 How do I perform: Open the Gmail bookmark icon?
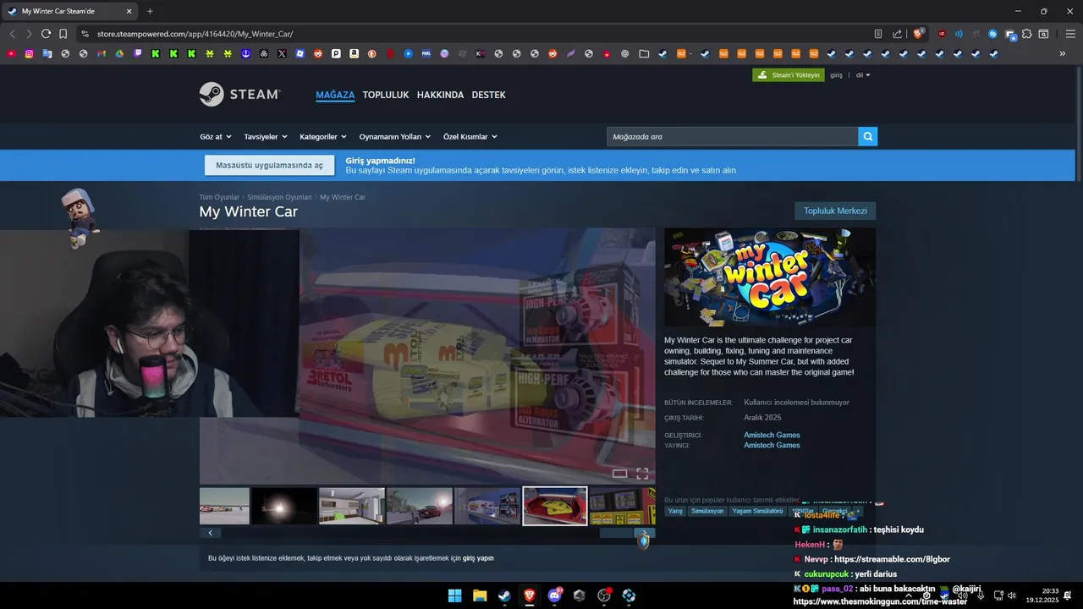[x=102, y=53]
